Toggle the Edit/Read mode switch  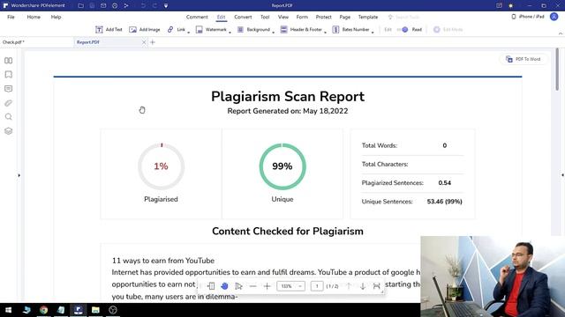point(403,29)
